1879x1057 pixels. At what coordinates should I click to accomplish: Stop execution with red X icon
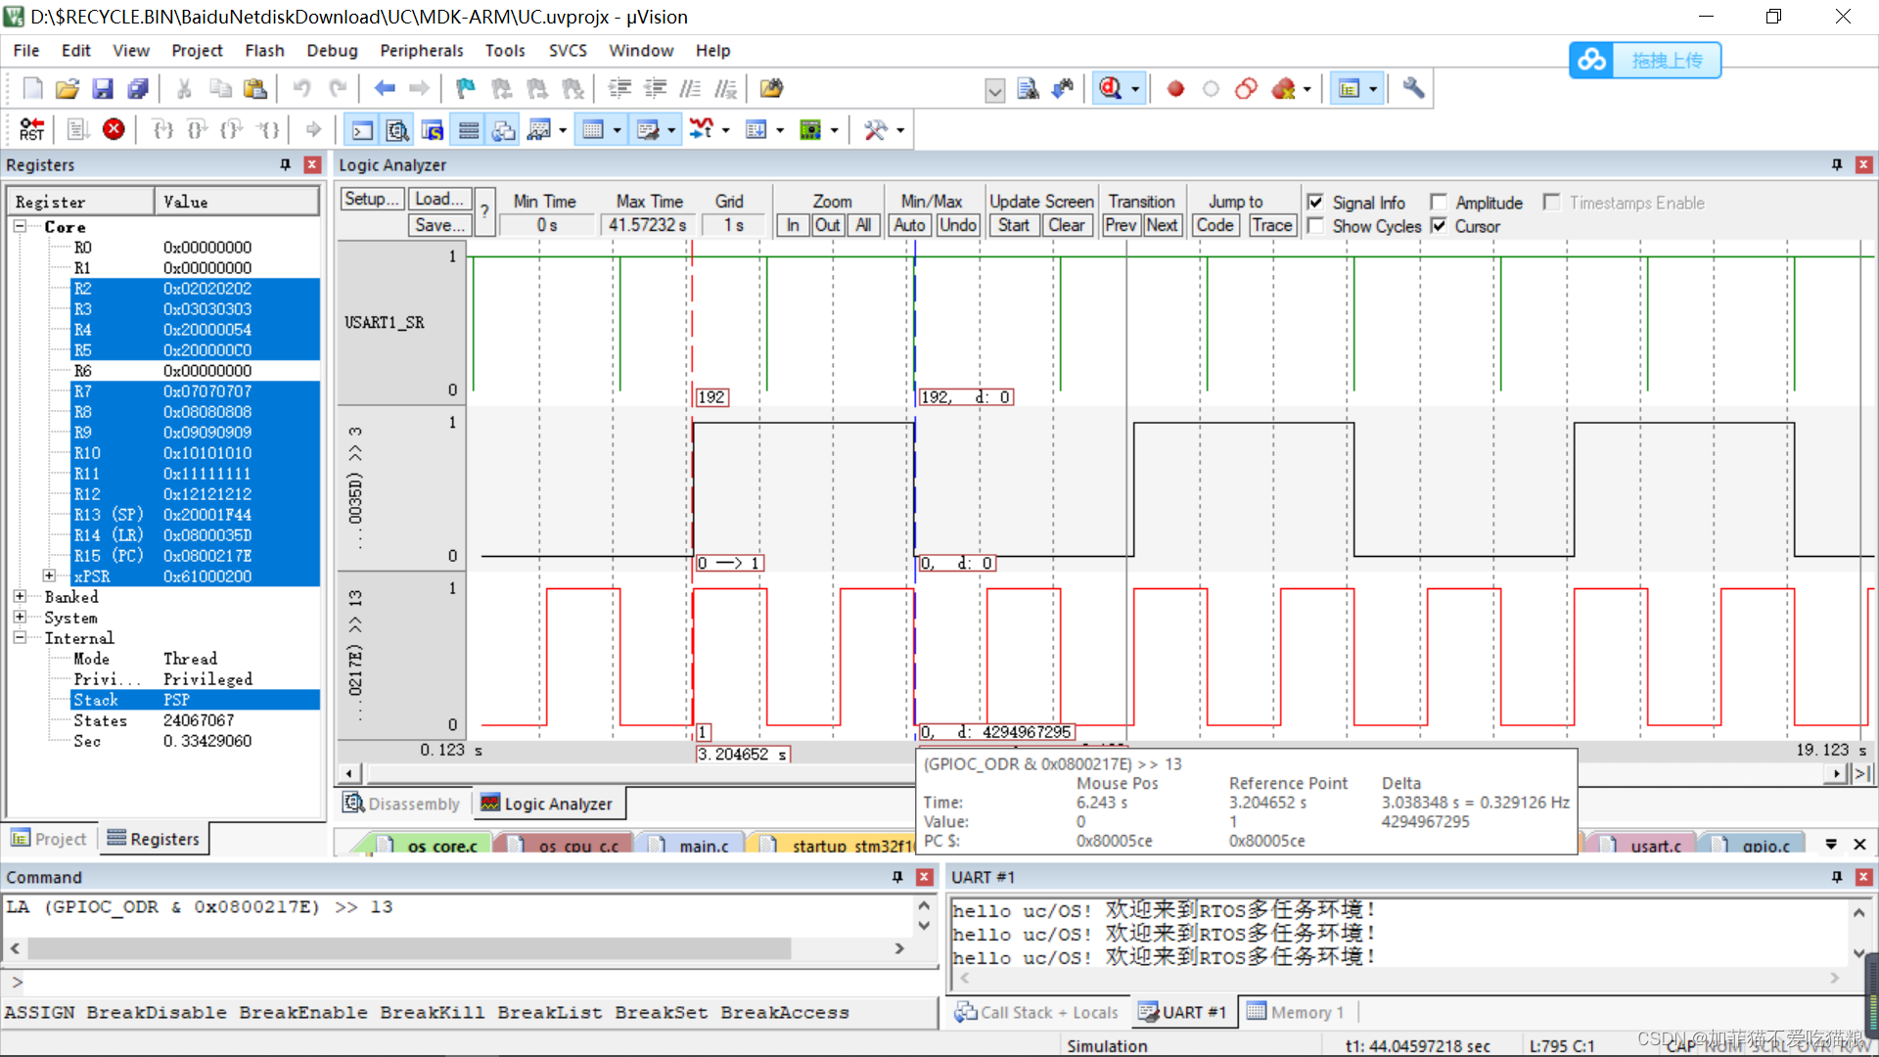114,129
